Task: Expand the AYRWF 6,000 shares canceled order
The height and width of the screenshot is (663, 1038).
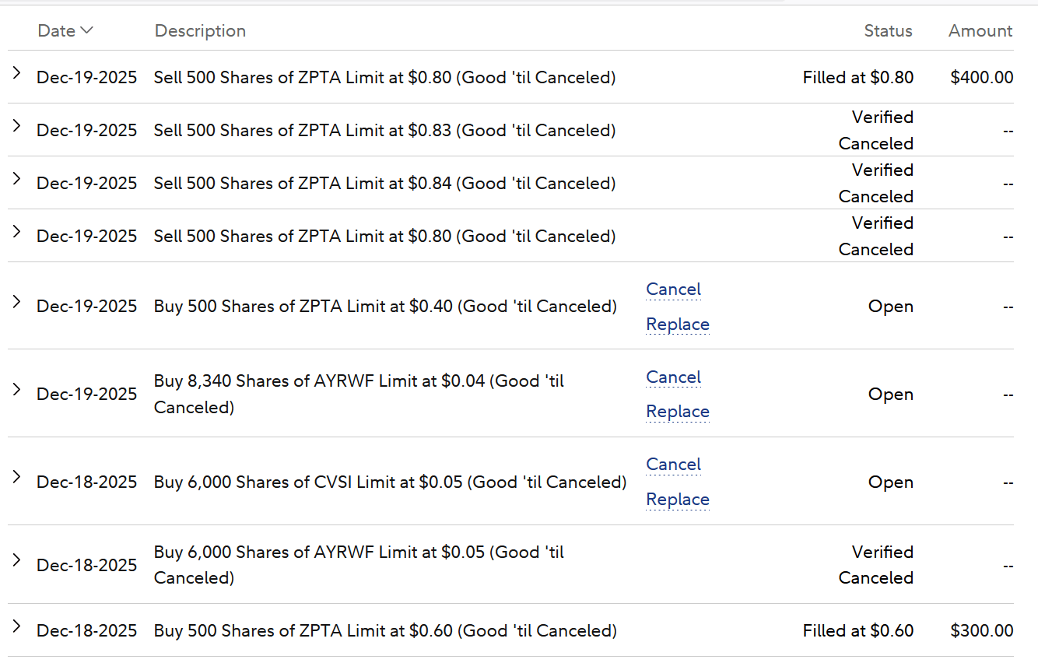Action: point(16,561)
